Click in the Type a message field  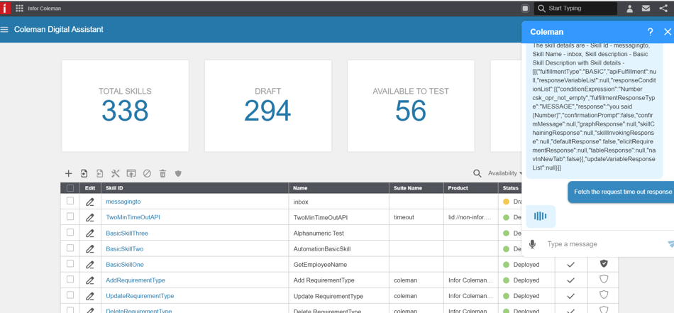tap(603, 244)
